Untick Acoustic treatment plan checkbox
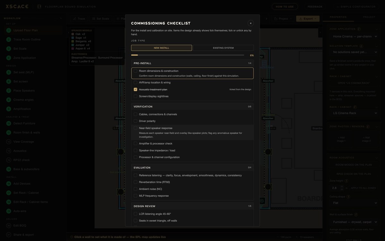This screenshot has height=241, width=385. [x=135, y=89]
